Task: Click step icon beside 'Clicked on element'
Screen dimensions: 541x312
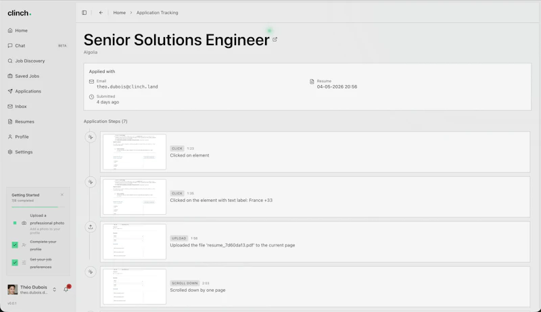Action: point(91,137)
